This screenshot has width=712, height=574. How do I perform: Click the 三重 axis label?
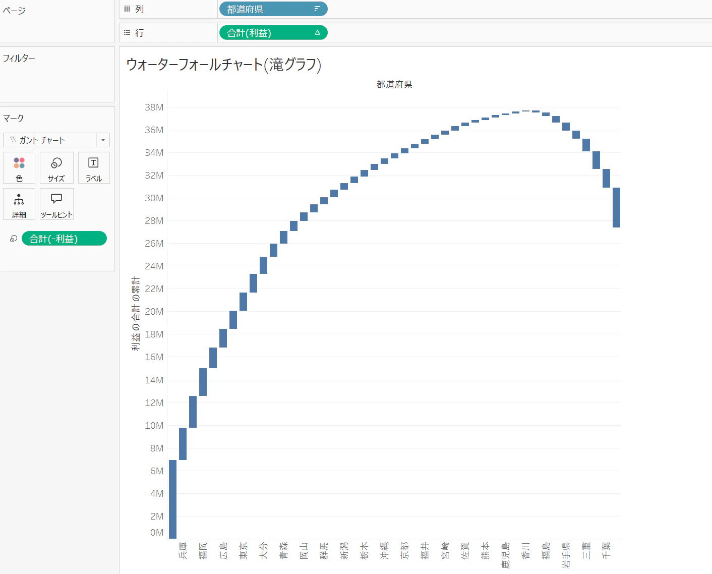(586, 550)
